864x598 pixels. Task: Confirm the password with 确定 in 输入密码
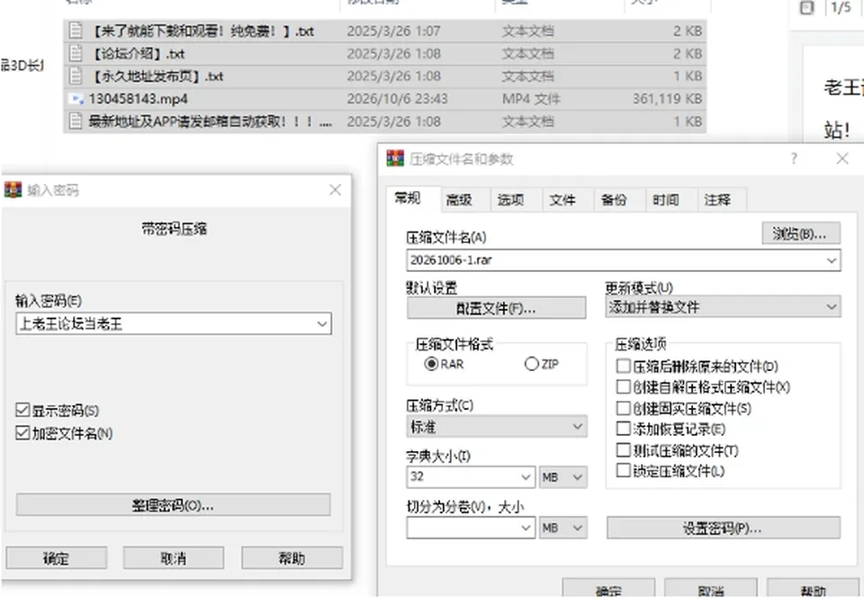tap(56, 558)
